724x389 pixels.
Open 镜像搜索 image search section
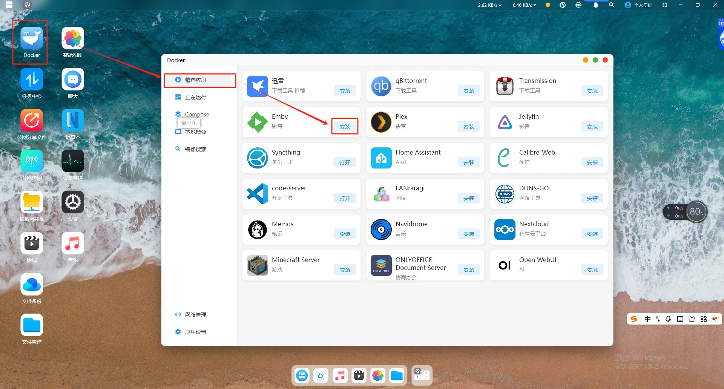click(x=195, y=149)
